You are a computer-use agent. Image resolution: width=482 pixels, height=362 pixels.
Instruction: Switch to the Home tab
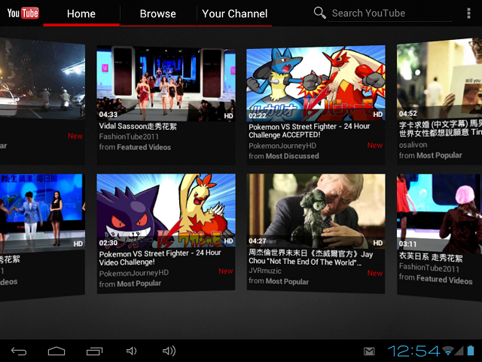point(81,14)
